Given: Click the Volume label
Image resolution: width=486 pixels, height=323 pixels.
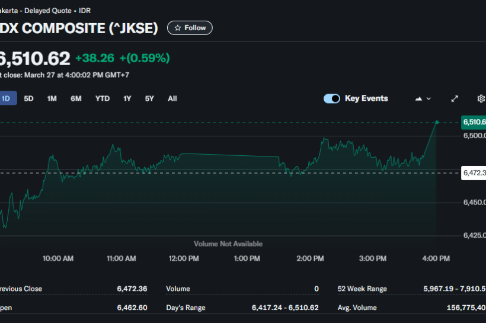Looking at the screenshot, I should click(178, 289).
